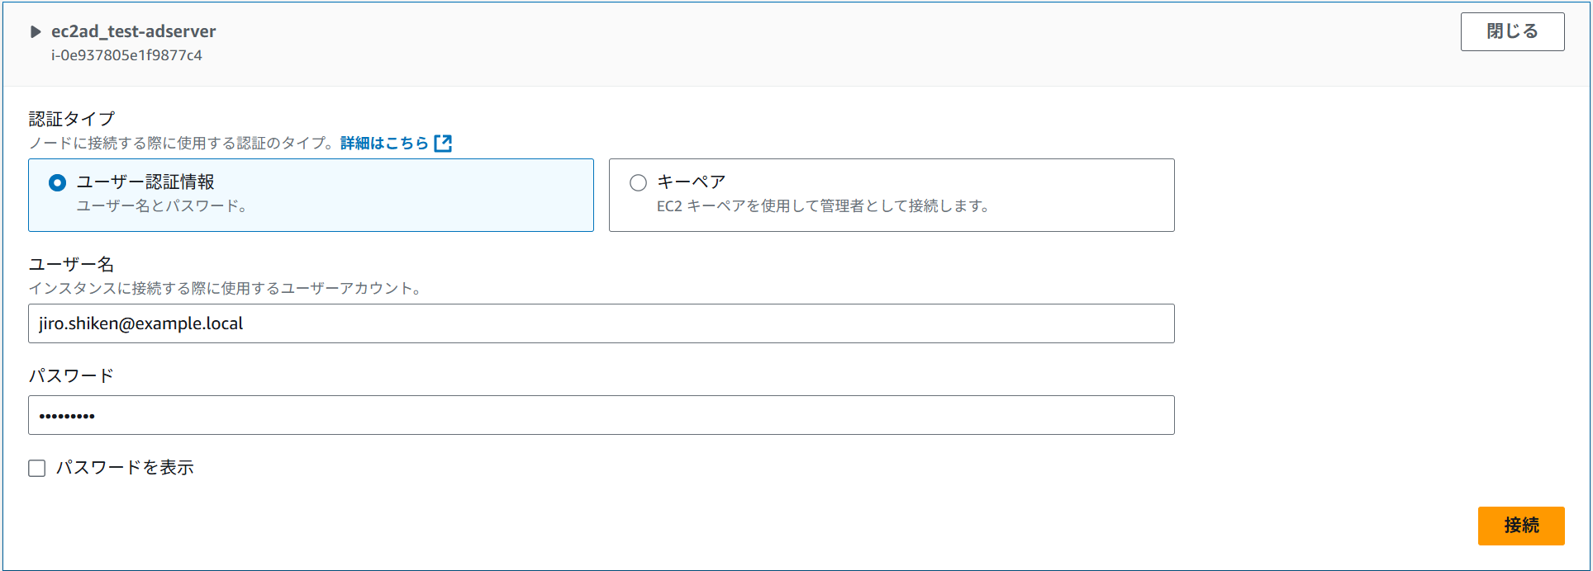Expand the ec2ad_test-adserver disclosure triangle
Screen dimensions: 1593x571
coord(36,32)
